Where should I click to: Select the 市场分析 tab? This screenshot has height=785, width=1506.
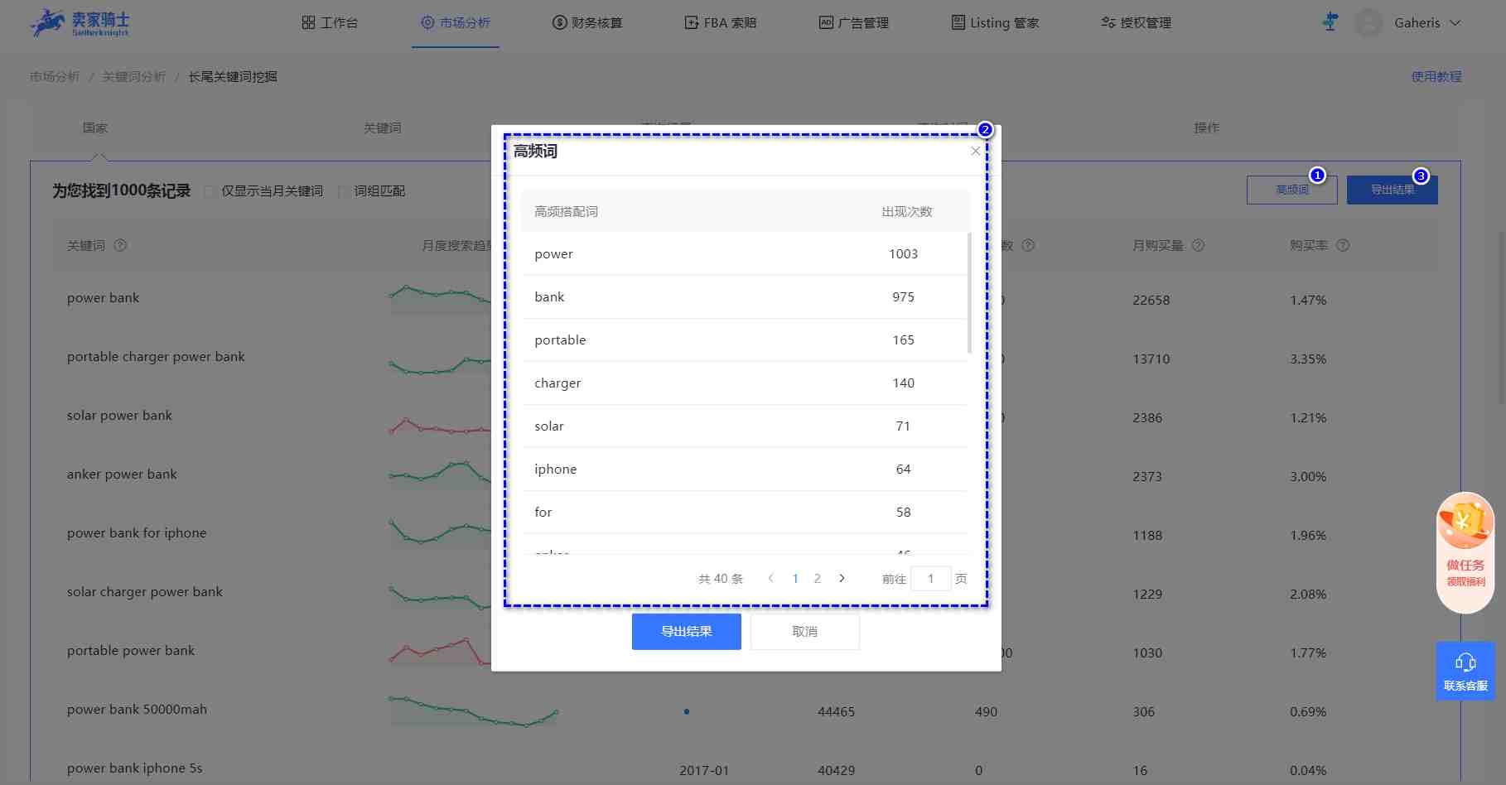click(455, 22)
